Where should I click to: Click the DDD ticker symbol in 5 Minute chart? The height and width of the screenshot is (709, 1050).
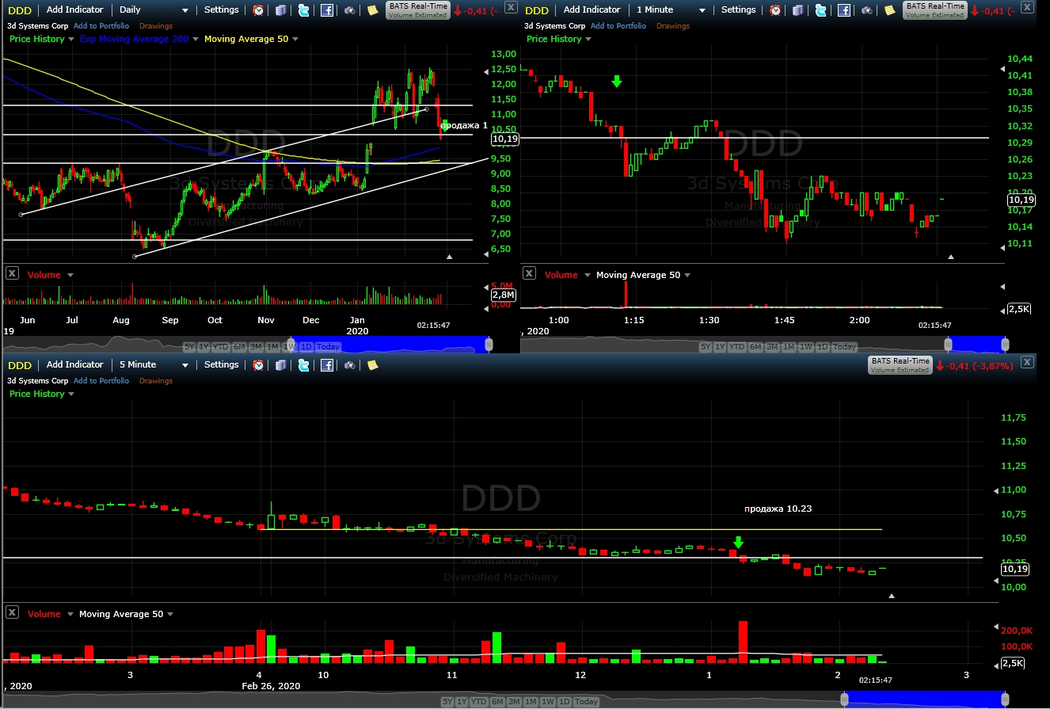[x=20, y=365]
